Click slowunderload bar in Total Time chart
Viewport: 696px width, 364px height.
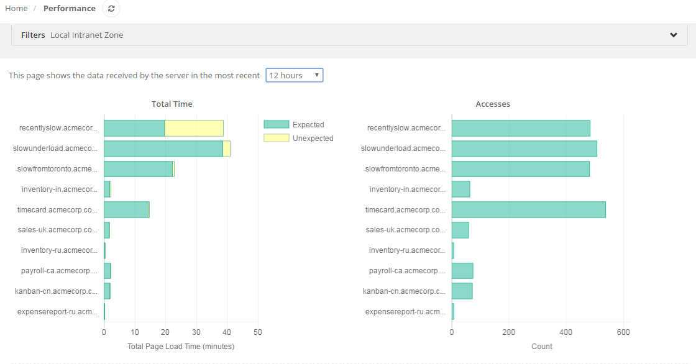[163, 148]
